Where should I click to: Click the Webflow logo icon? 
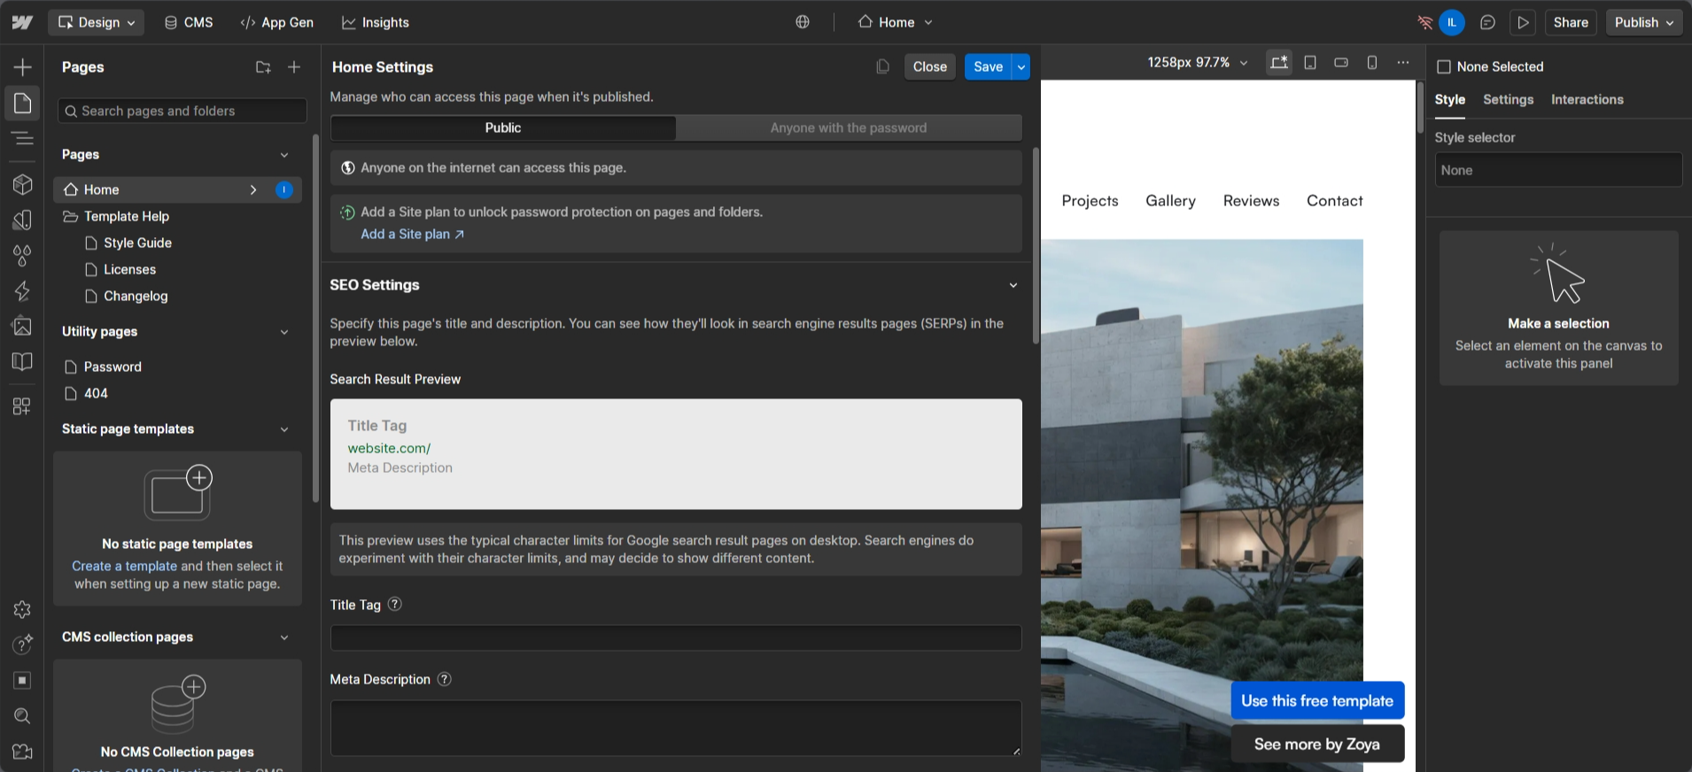(x=22, y=22)
